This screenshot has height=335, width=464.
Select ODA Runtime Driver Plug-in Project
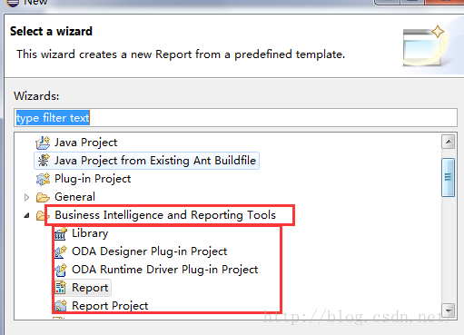[156, 270]
